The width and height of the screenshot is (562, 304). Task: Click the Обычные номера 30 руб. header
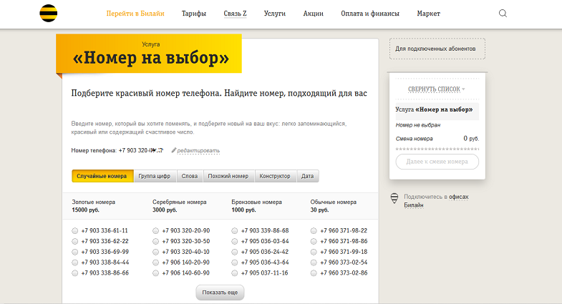coord(334,206)
